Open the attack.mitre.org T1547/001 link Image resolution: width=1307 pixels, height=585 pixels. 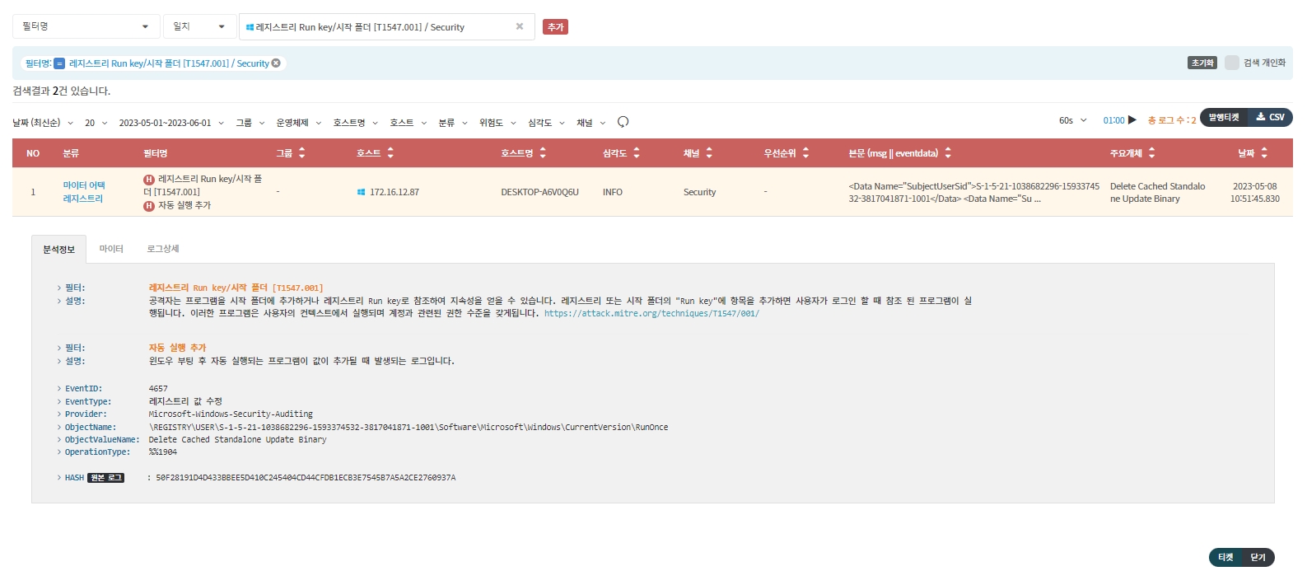point(651,313)
